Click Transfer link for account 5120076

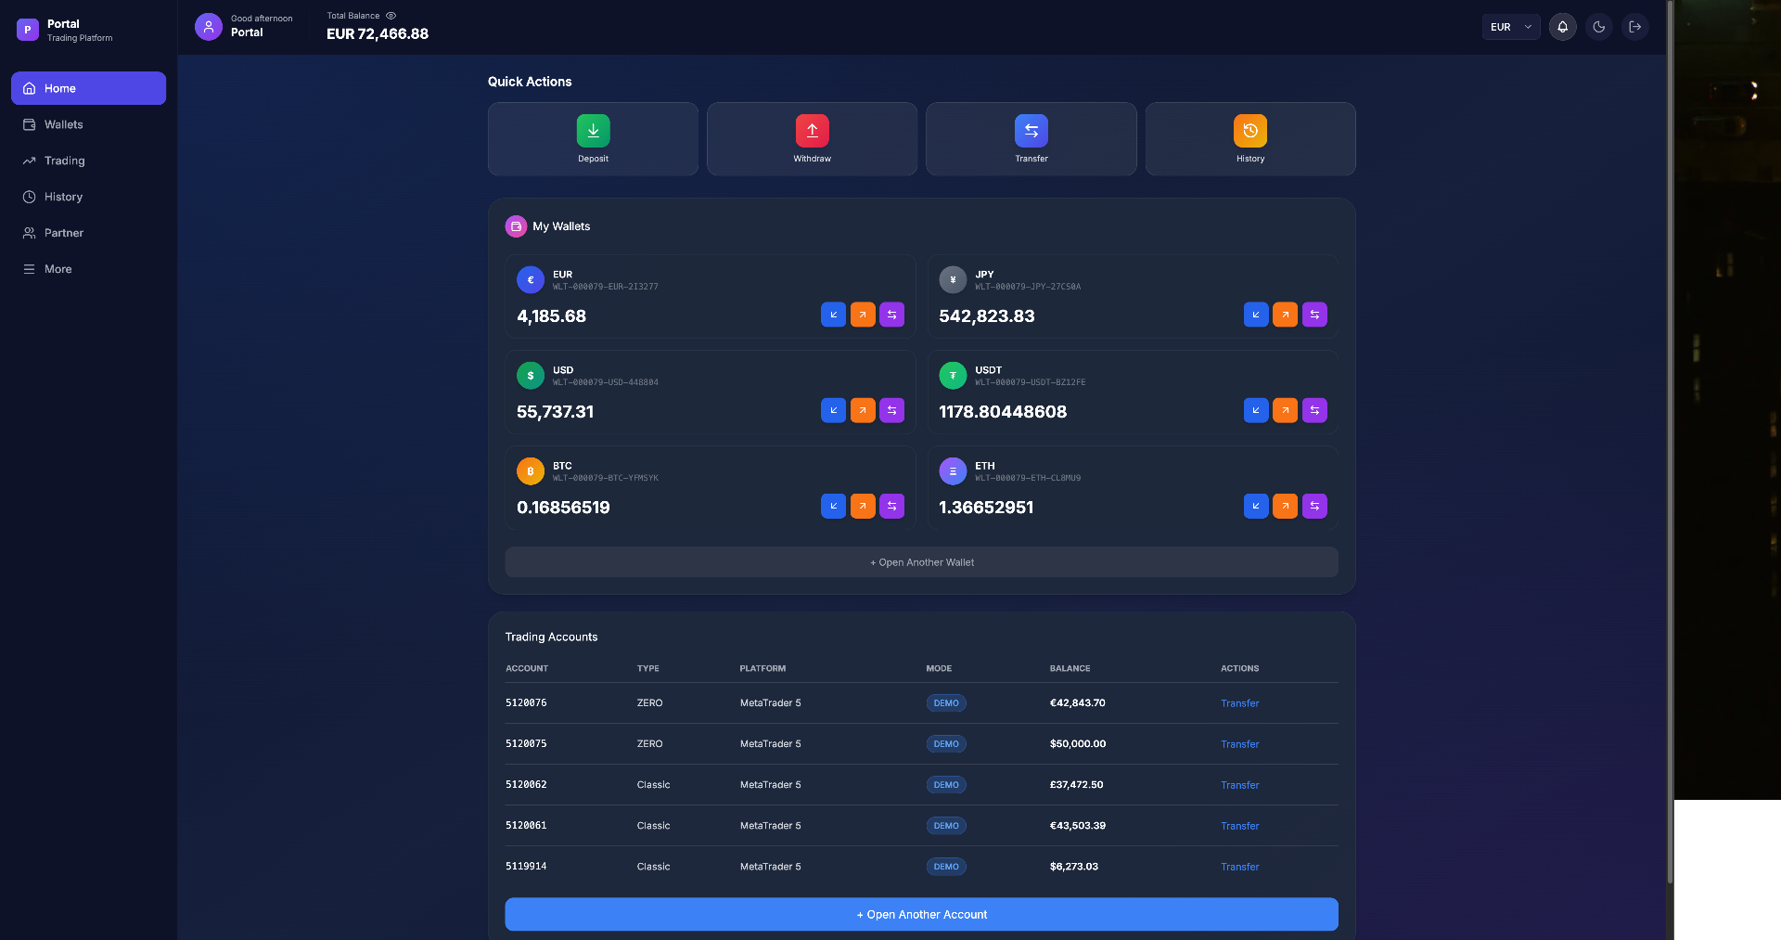pyautogui.click(x=1239, y=703)
